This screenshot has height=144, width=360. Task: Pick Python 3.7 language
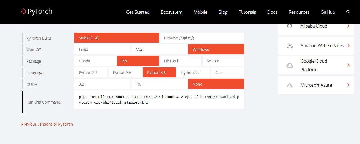point(193,72)
